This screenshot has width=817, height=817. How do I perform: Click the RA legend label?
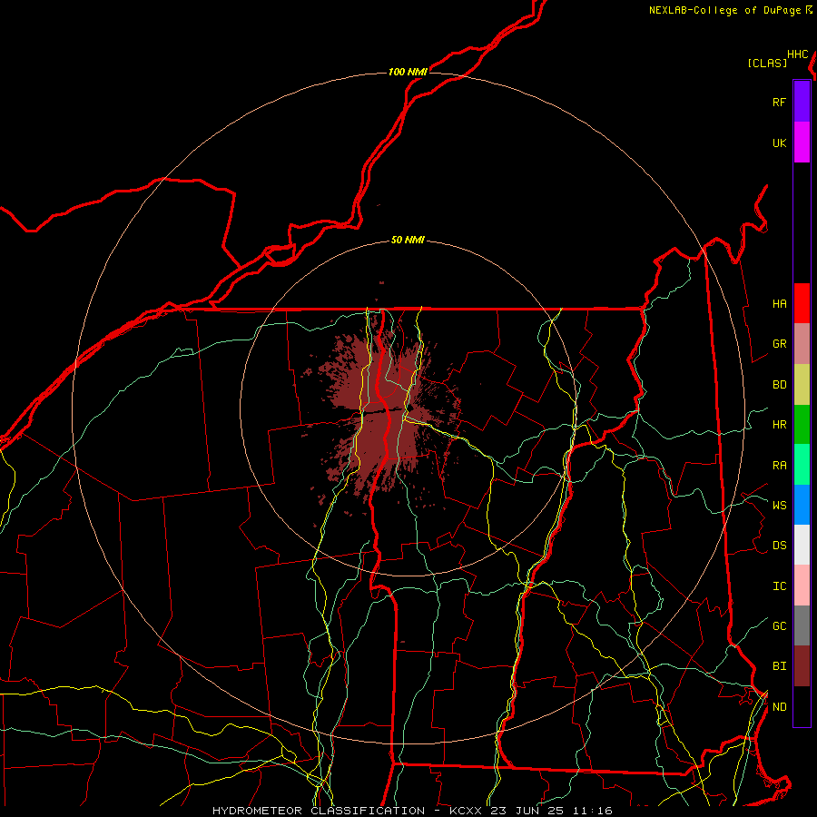(x=780, y=466)
